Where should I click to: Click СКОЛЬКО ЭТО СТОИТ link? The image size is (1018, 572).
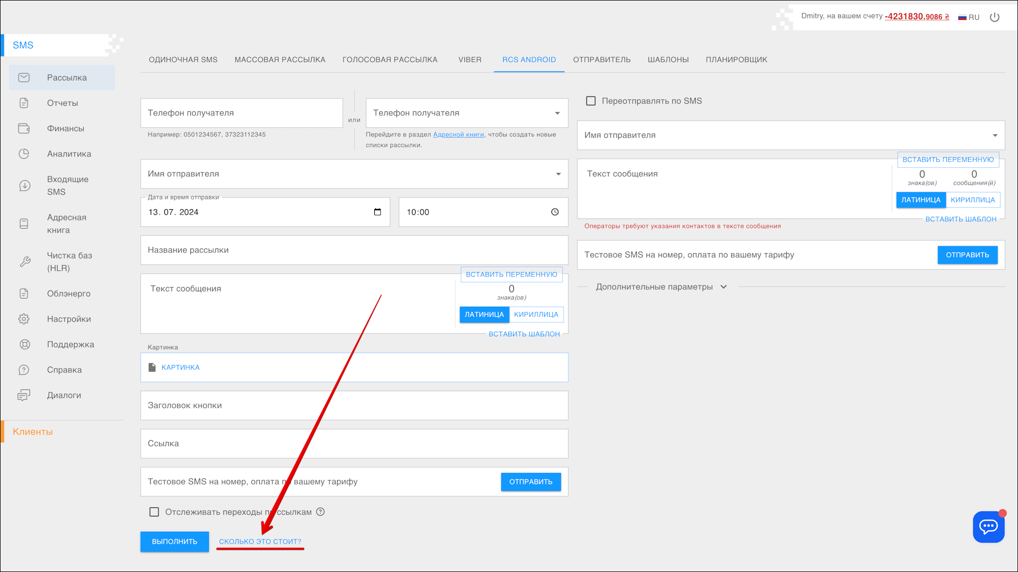(260, 541)
